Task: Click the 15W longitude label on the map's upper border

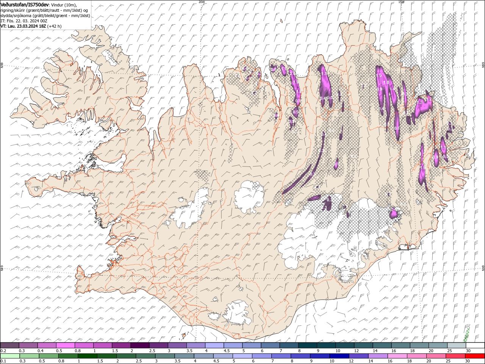Action: (401, 2)
